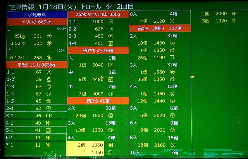Select the buyer symbol beside price 1580
The image size is (248, 159).
click(x=172, y=72)
